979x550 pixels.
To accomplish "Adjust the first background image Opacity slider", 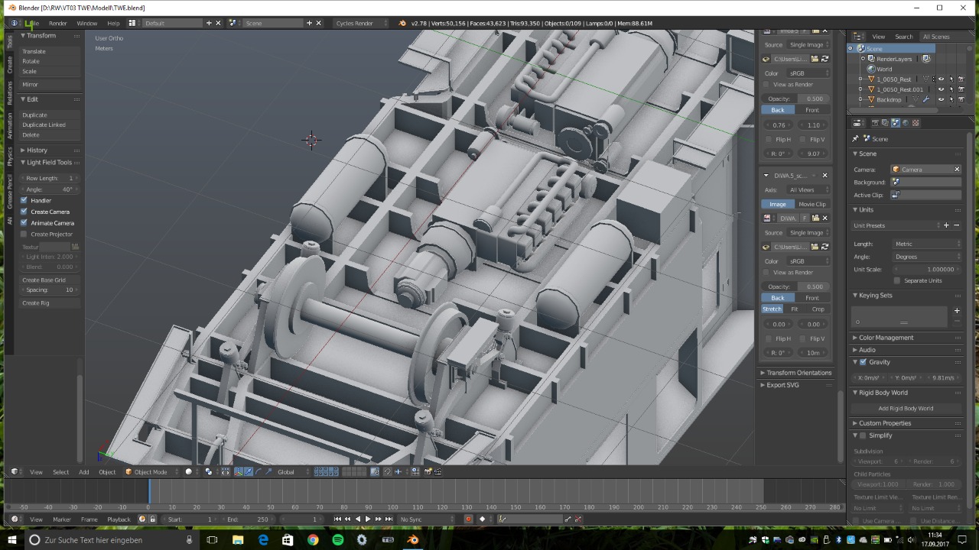I will (795, 99).
